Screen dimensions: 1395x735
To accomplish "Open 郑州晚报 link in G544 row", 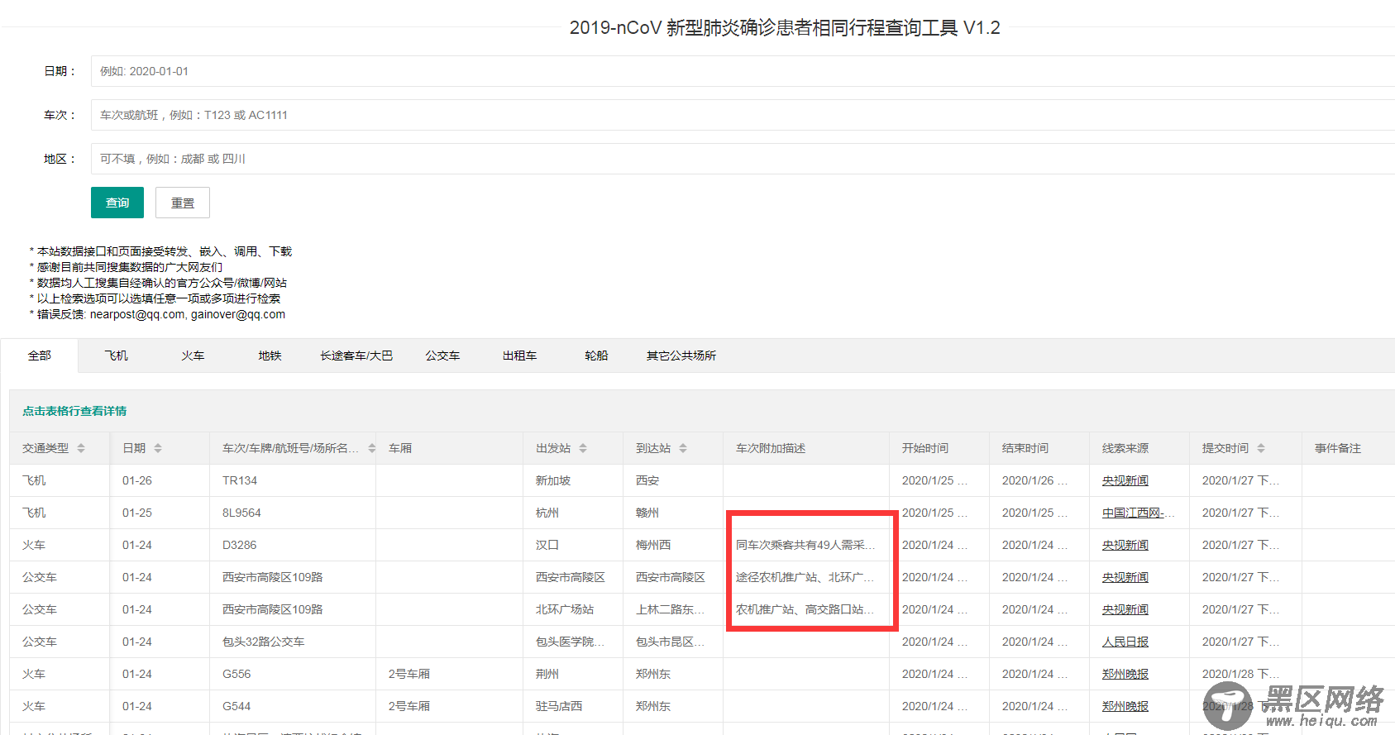I will point(1125,706).
